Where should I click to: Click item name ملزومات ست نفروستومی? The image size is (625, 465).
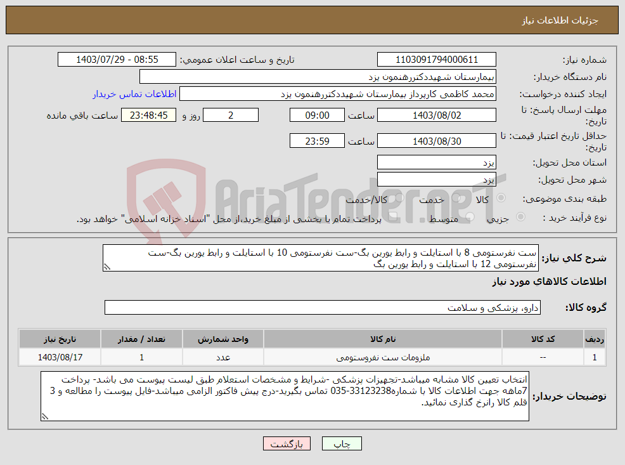(x=383, y=357)
